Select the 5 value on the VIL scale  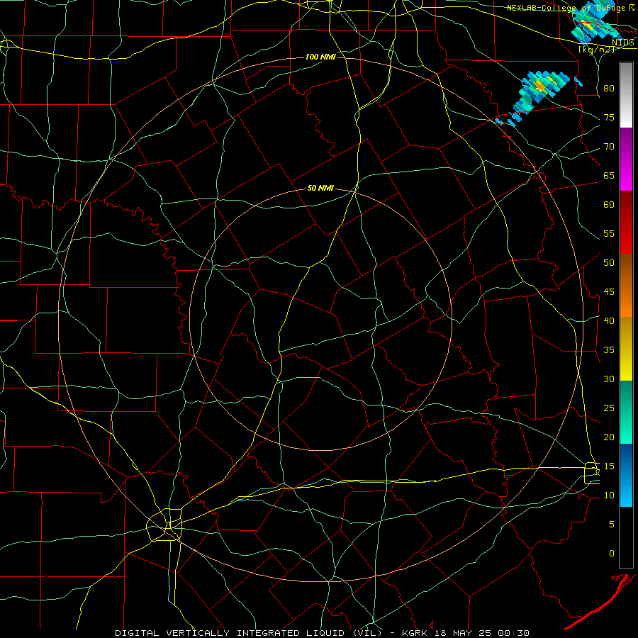[612, 525]
